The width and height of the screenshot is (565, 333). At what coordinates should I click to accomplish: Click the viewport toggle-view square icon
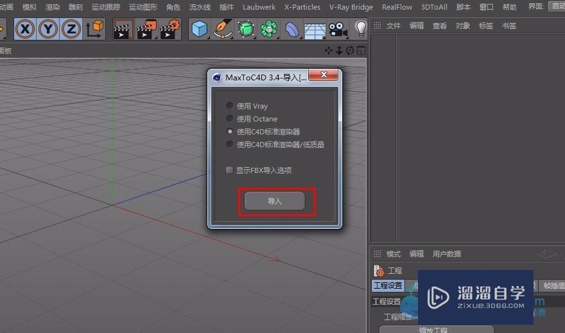click(x=361, y=51)
